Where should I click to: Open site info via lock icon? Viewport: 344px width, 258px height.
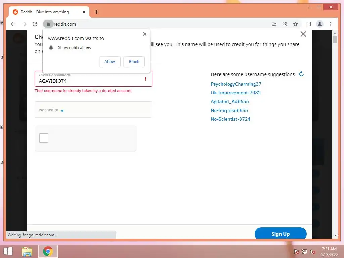(48, 24)
